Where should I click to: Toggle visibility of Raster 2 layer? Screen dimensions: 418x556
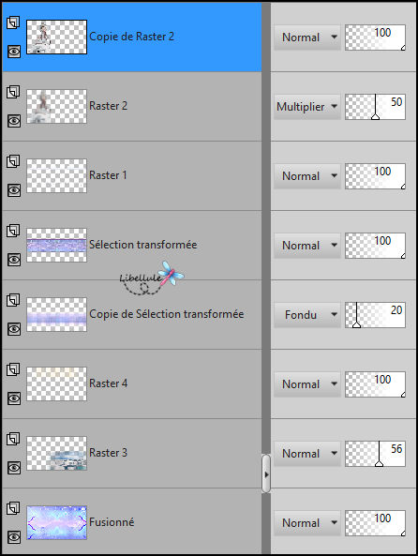(x=14, y=121)
